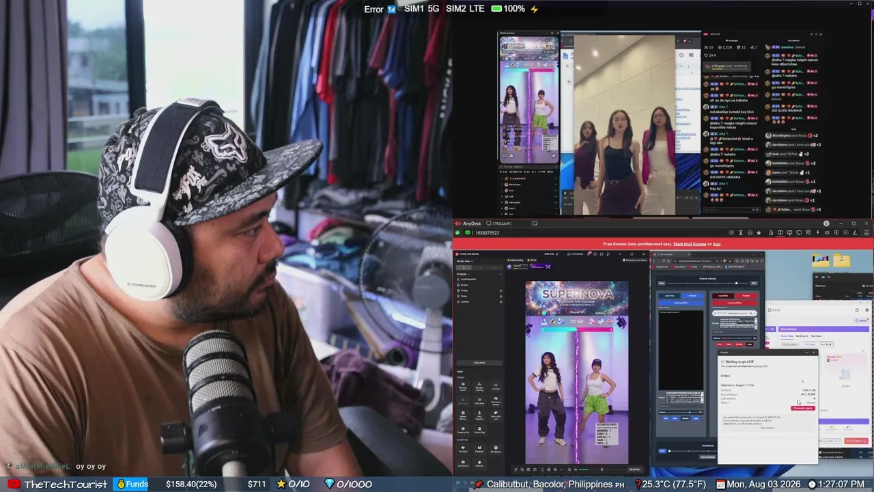Open the Monitor ranking tool in LIVE Studio

click(479, 386)
